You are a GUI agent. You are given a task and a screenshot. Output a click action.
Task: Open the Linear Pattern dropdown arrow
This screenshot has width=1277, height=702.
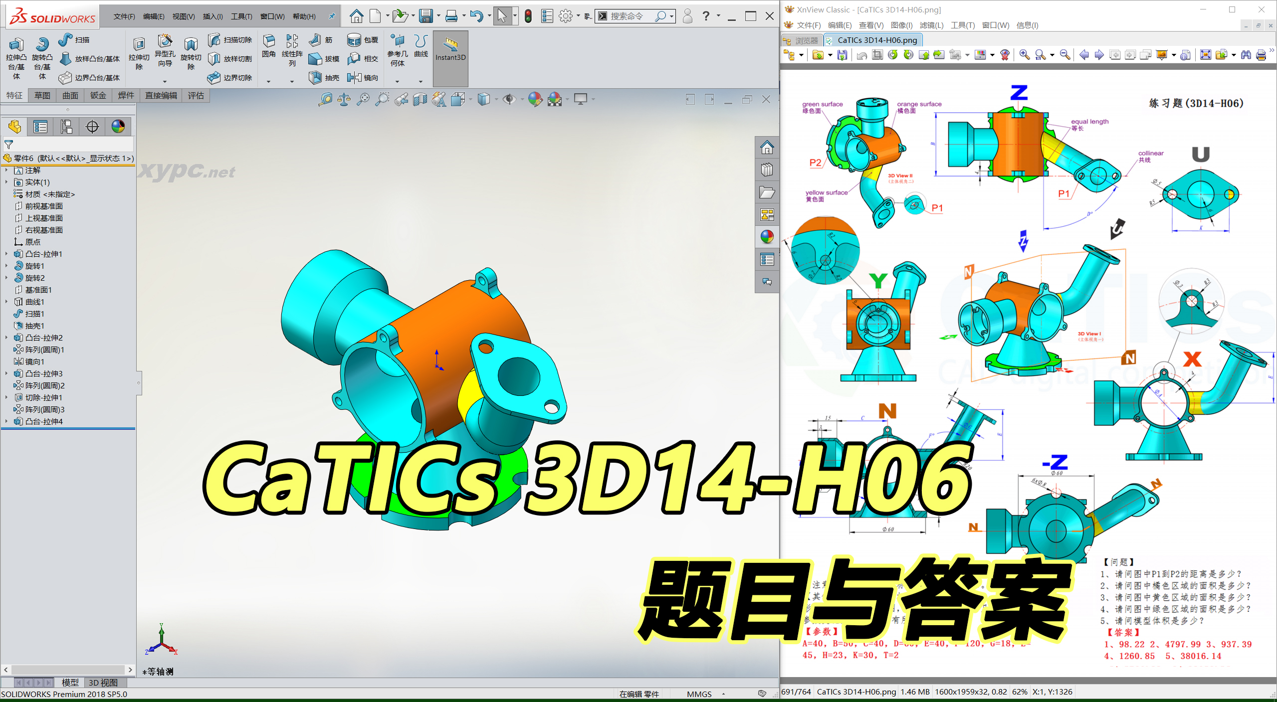[292, 81]
